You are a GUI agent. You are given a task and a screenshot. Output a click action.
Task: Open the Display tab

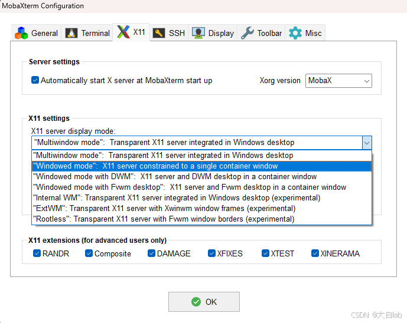coord(213,33)
